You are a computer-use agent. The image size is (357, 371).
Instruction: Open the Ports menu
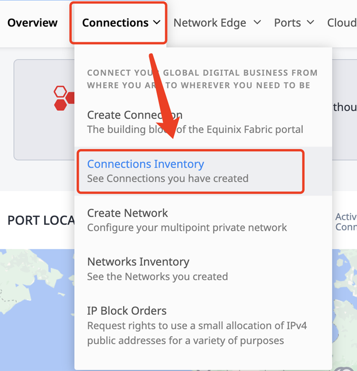pos(287,23)
